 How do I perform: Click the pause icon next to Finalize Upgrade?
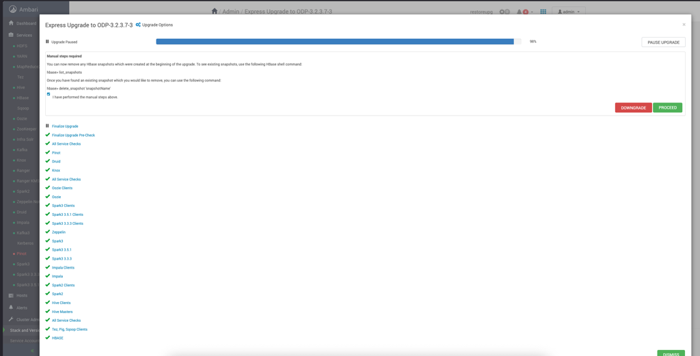click(47, 126)
